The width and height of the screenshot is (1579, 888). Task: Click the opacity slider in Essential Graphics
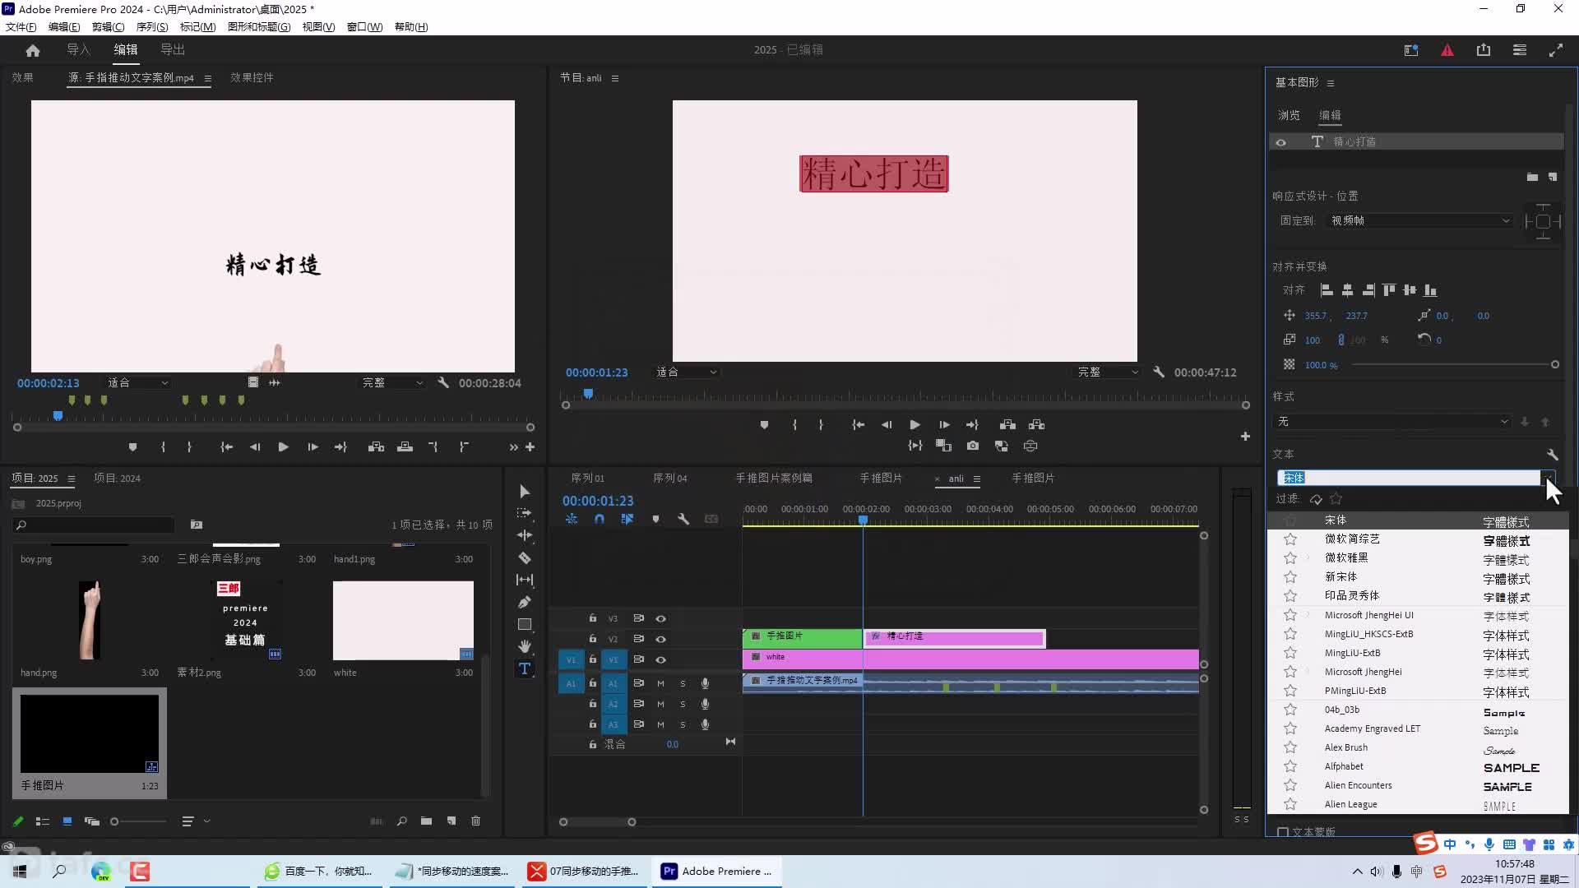point(1454,364)
